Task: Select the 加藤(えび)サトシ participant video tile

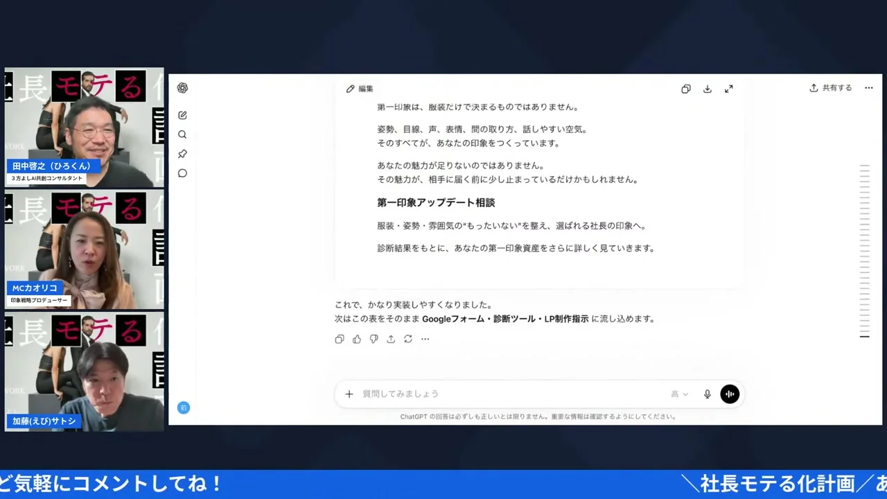Action: pos(85,372)
